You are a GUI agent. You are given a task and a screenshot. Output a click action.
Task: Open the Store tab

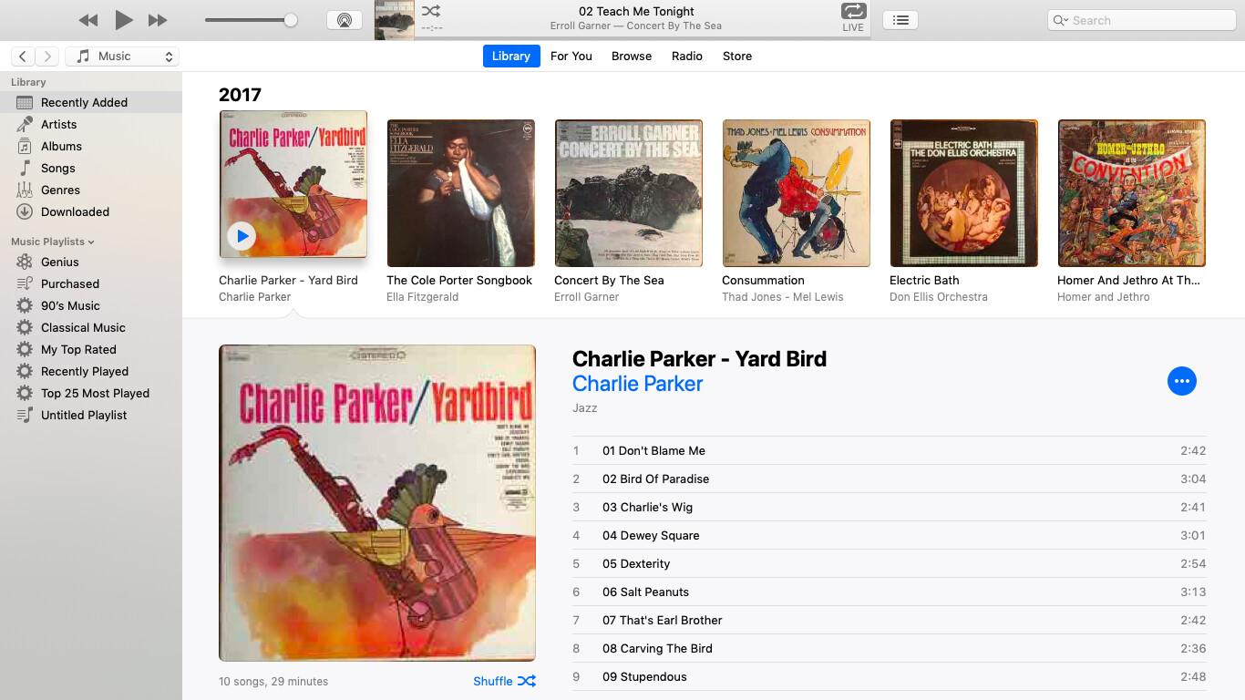(x=737, y=57)
